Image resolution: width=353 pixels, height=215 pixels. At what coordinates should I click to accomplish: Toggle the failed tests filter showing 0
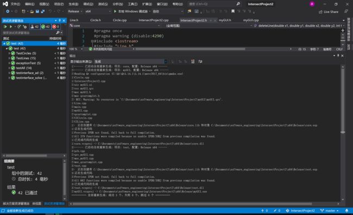[55, 27]
